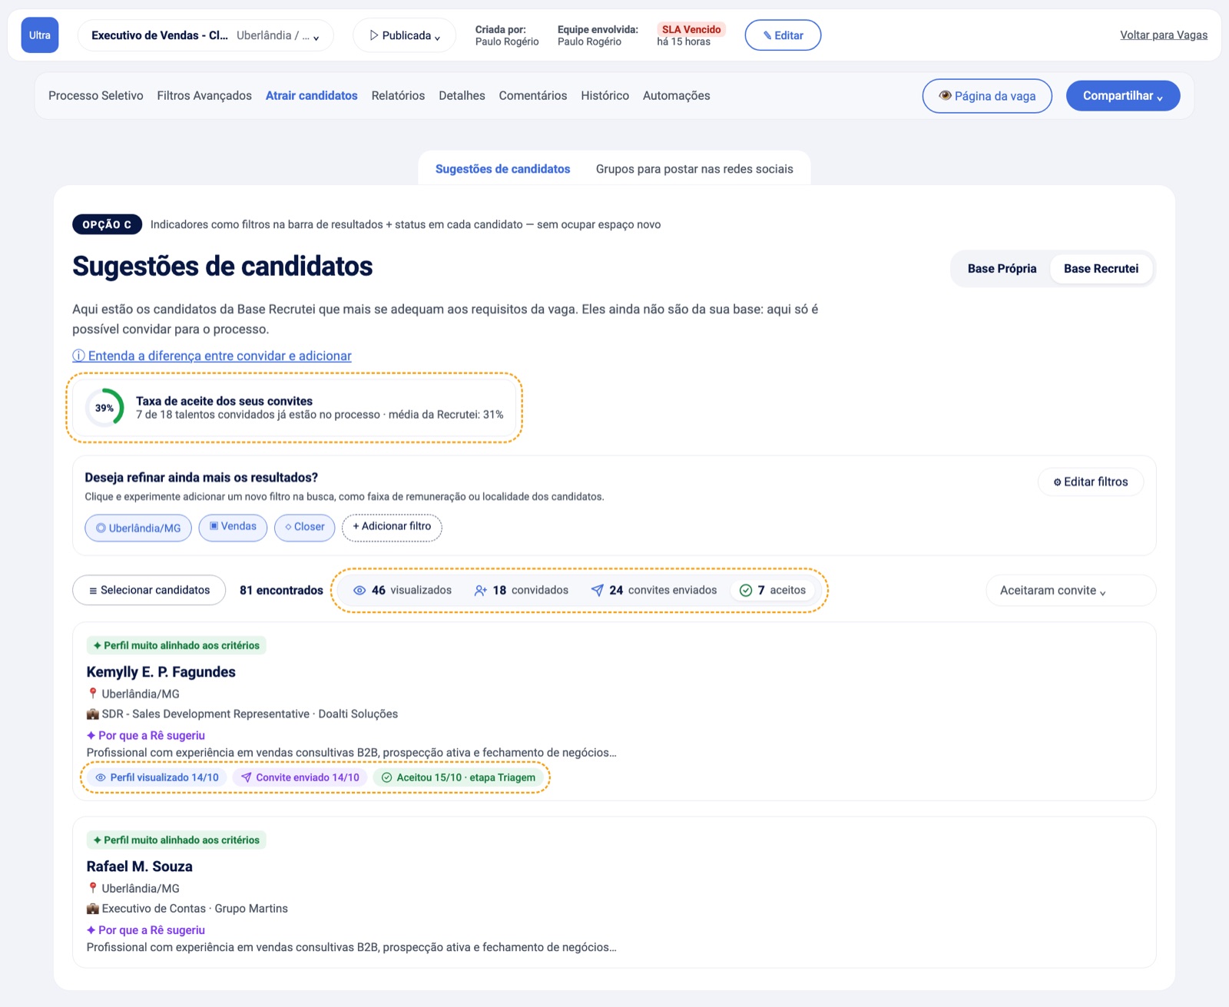Click the send icon in Convite enviado chip
This screenshot has height=1007, width=1229.
click(247, 777)
